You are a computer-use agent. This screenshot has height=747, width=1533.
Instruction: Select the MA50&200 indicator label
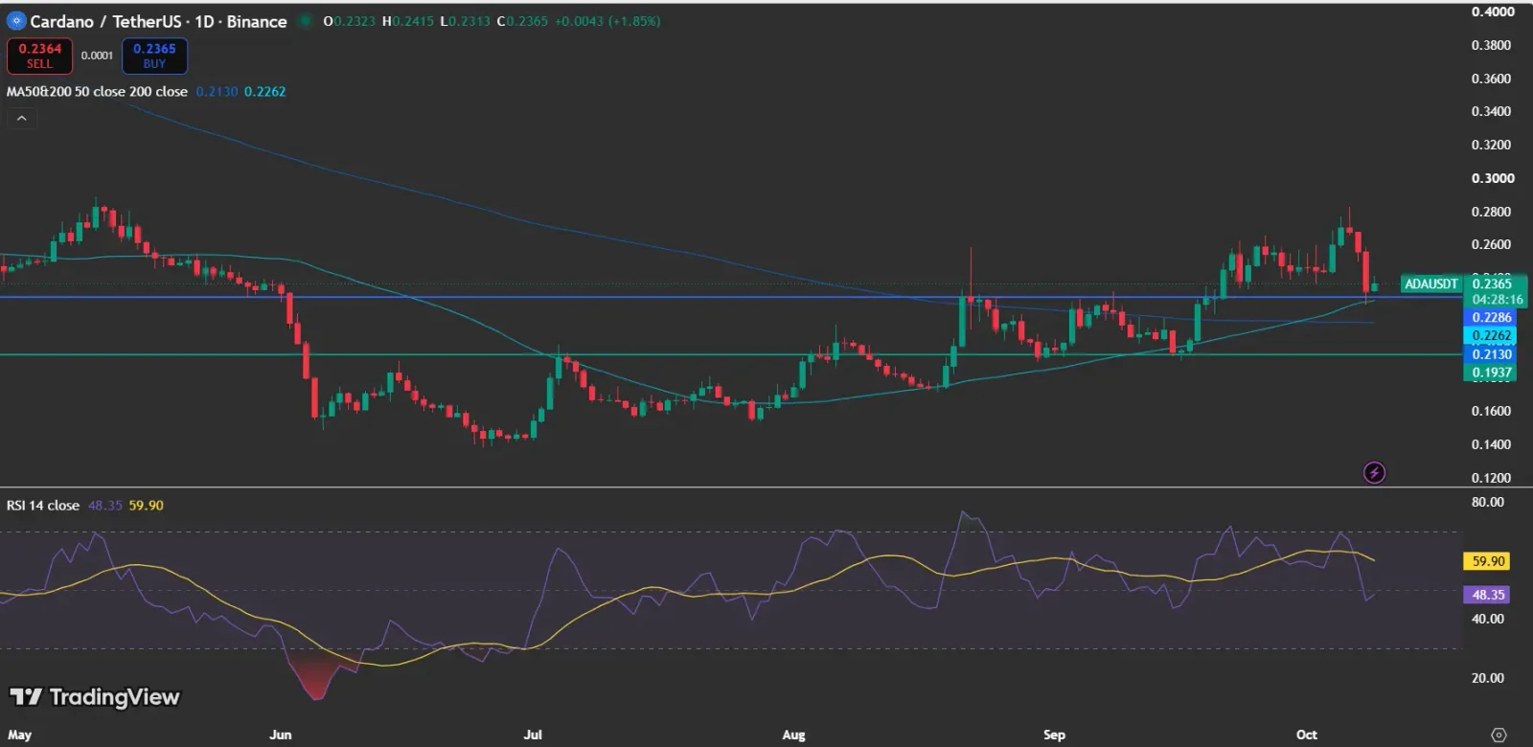pos(97,92)
